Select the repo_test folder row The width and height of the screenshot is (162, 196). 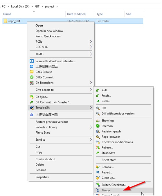(x=73, y=21)
